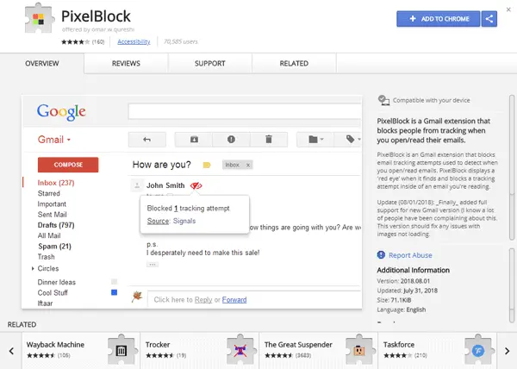
Task: Click the compatible with device icon
Action: coord(383,100)
